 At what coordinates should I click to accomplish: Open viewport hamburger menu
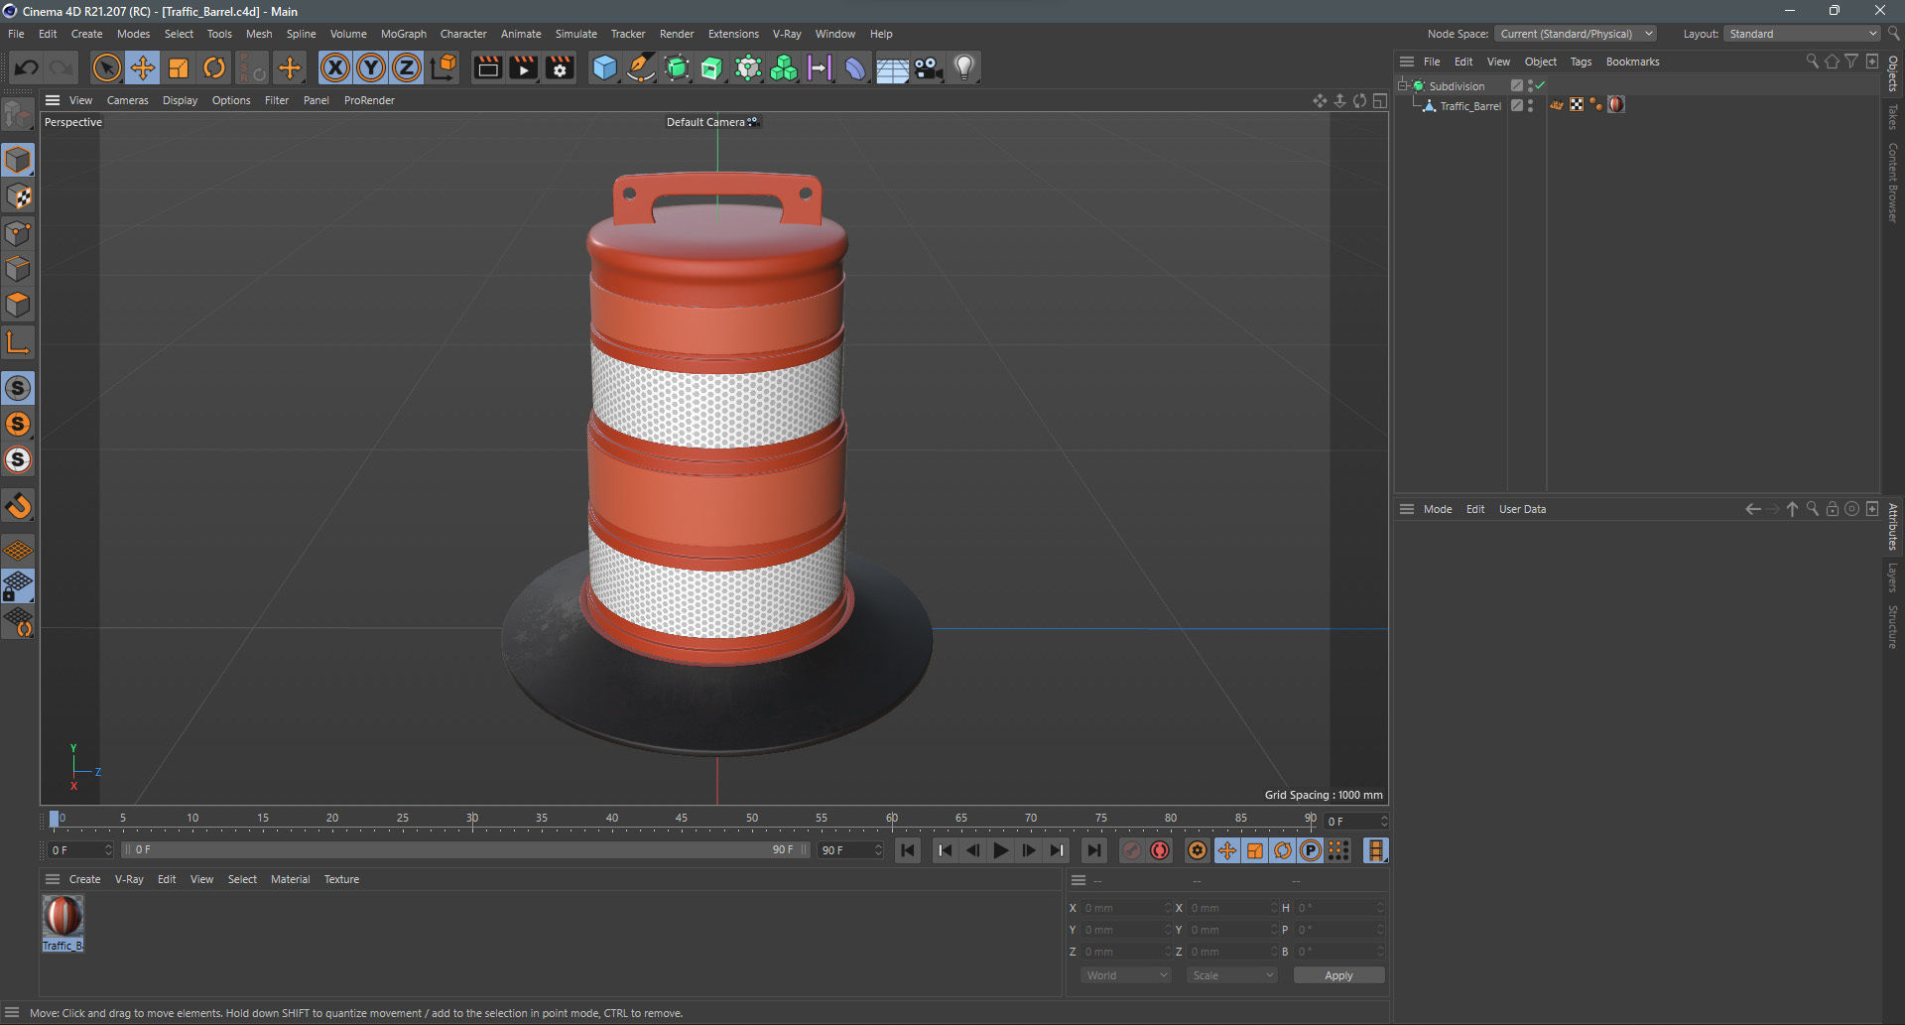click(53, 100)
